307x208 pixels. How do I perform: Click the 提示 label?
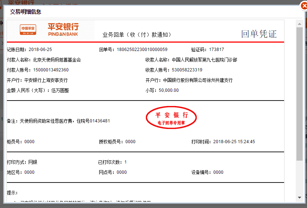tap(12, 193)
